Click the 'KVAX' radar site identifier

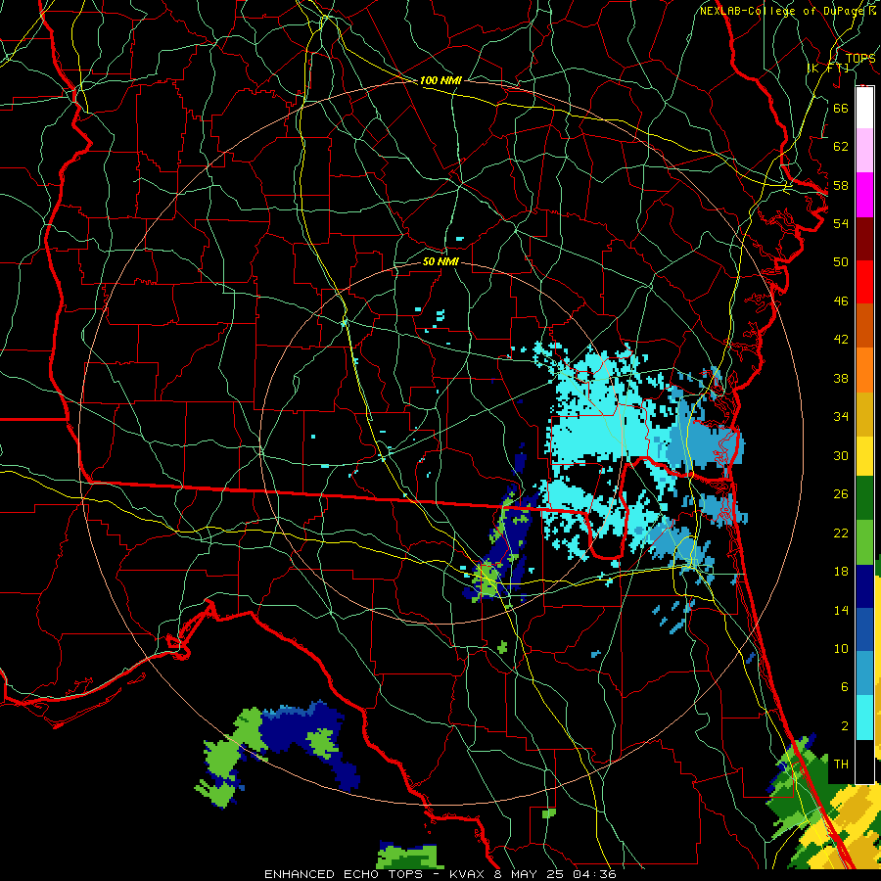(x=469, y=874)
